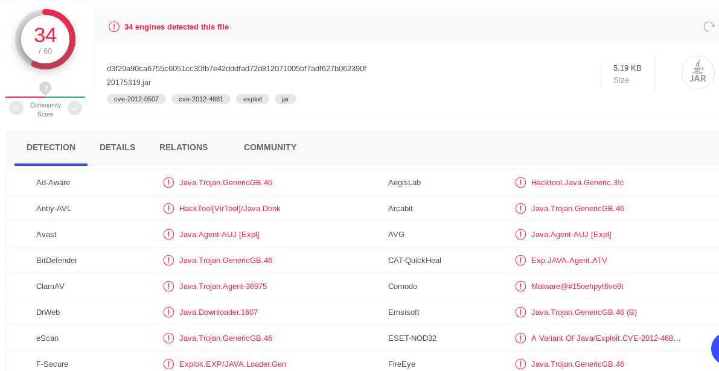This screenshot has height=371, width=719.
Task: Select the jar tag
Action: point(285,99)
